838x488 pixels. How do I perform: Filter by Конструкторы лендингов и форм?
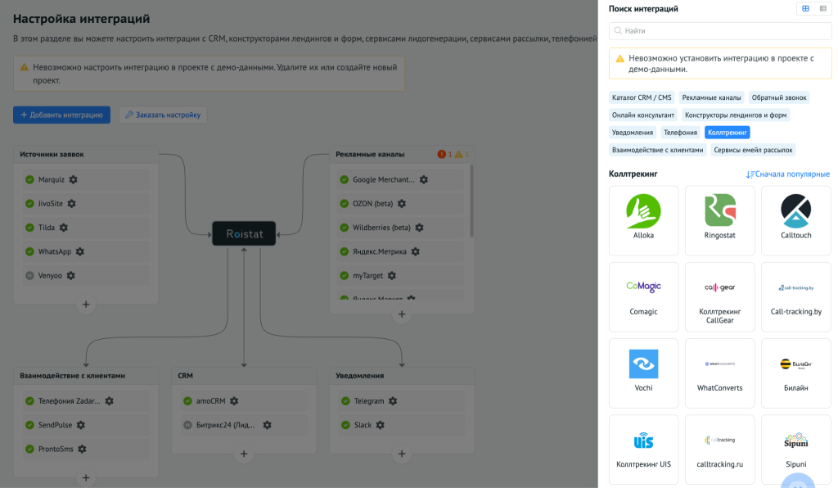[736, 115]
